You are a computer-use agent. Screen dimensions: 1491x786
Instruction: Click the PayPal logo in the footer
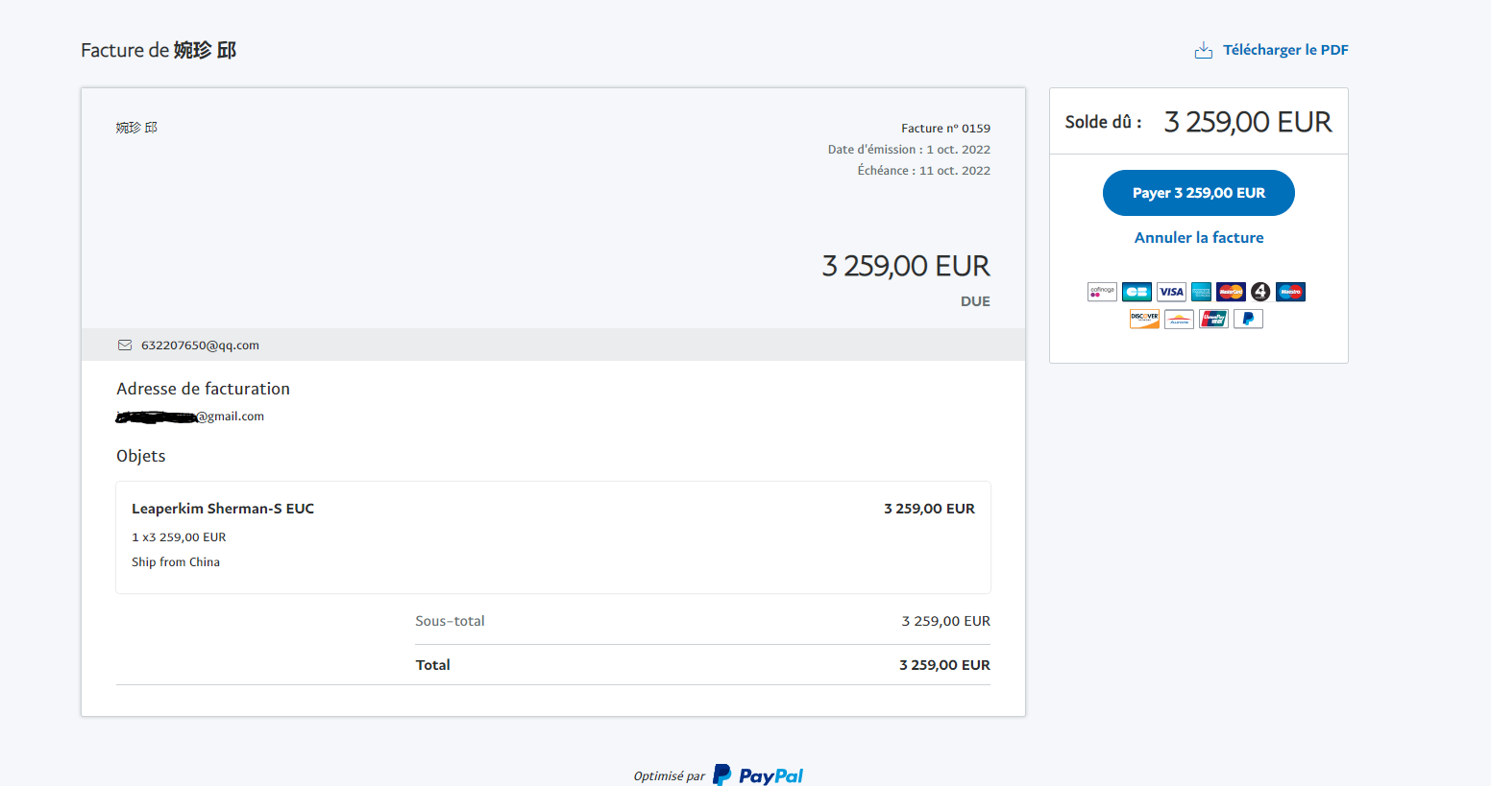pos(758,775)
